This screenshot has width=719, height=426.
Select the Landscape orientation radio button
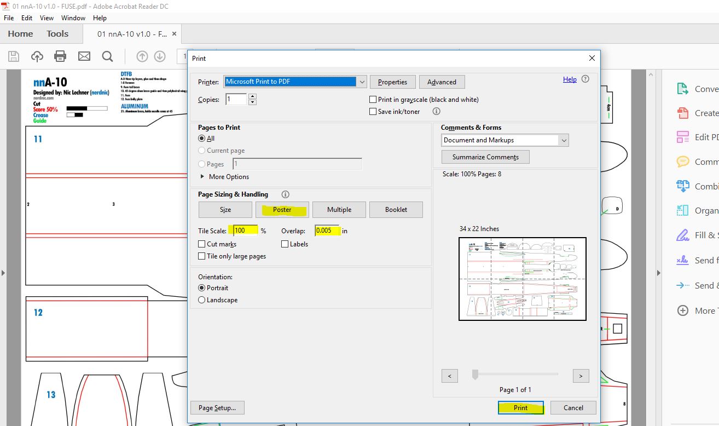click(x=202, y=300)
